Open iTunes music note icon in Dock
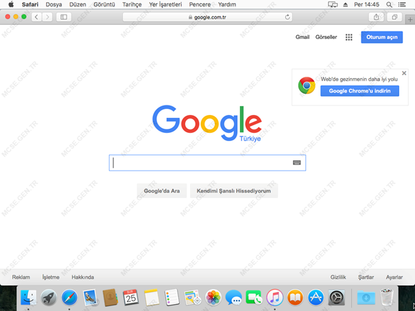 click(274, 297)
